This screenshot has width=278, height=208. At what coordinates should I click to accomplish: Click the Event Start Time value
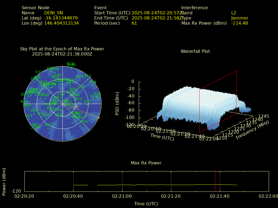(157, 13)
